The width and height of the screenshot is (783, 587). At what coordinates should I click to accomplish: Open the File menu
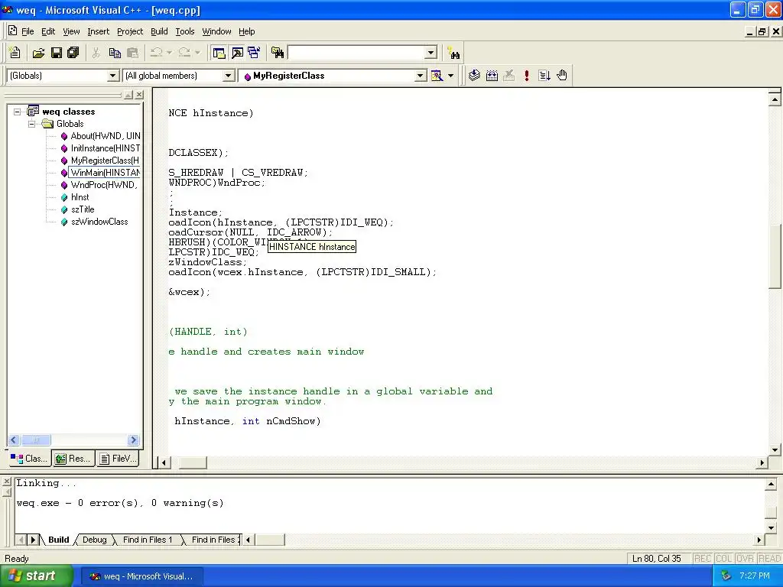(28, 31)
